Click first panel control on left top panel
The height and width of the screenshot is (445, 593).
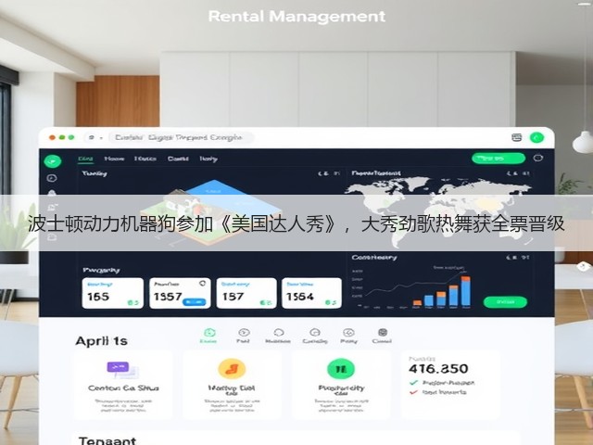[323, 173]
